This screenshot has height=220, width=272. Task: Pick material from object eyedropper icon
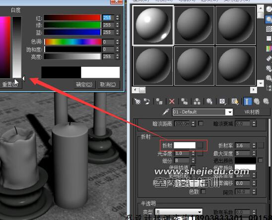166,112
